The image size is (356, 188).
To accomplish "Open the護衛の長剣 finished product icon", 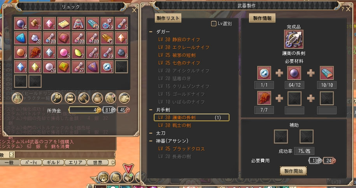I will [294, 39].
